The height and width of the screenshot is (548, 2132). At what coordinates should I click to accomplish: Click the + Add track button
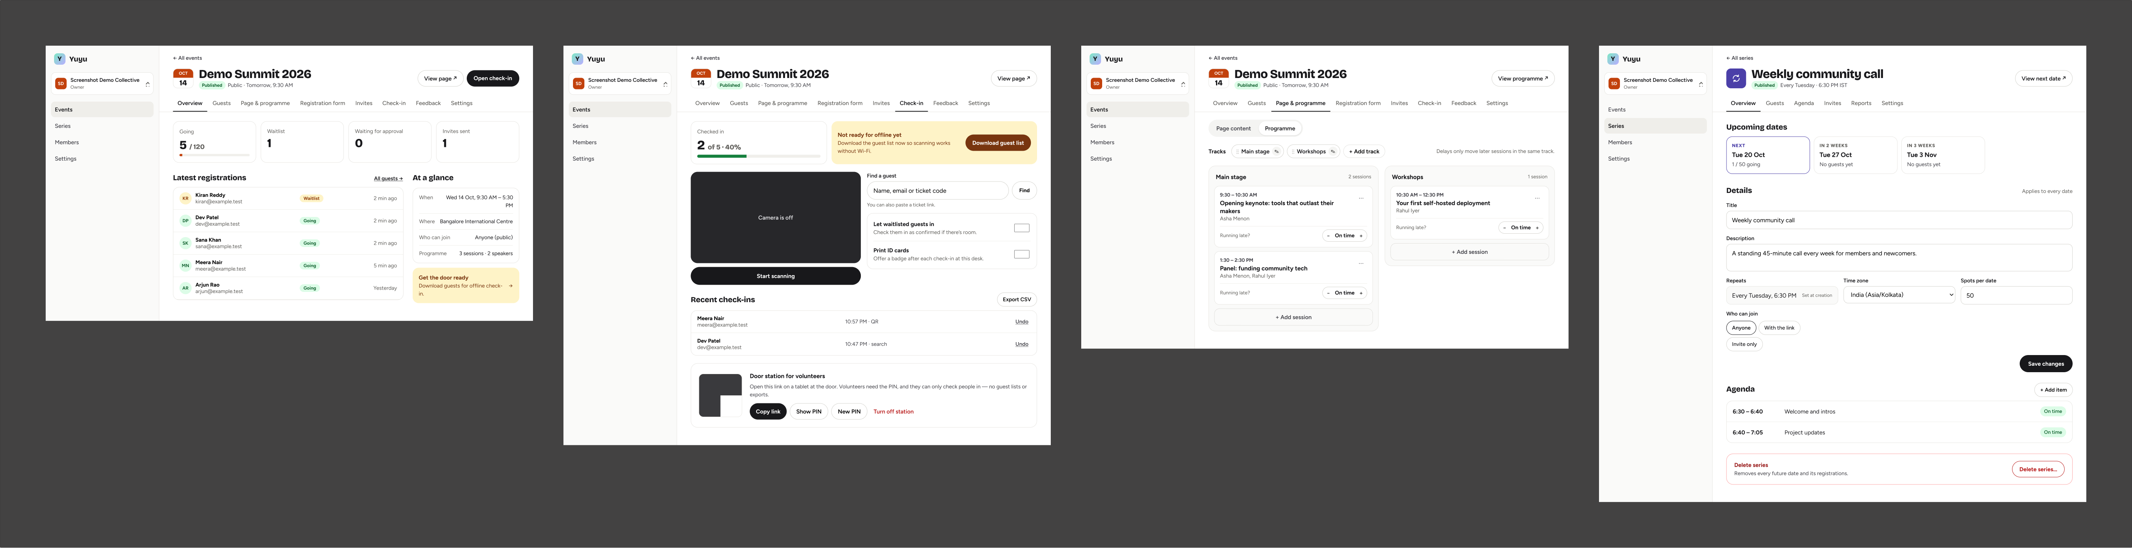point(1364,151)
